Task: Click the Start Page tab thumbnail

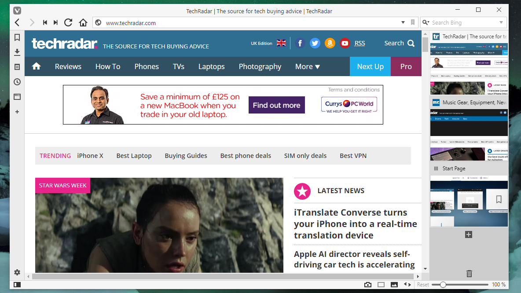Action: tap(469, 201)
